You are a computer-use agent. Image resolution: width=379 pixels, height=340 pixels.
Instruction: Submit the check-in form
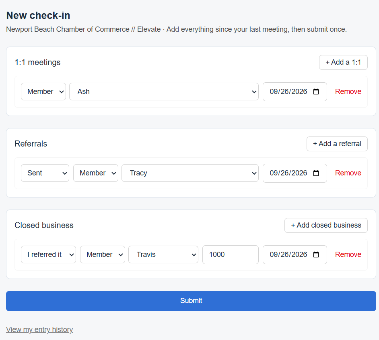pos(191,301)
